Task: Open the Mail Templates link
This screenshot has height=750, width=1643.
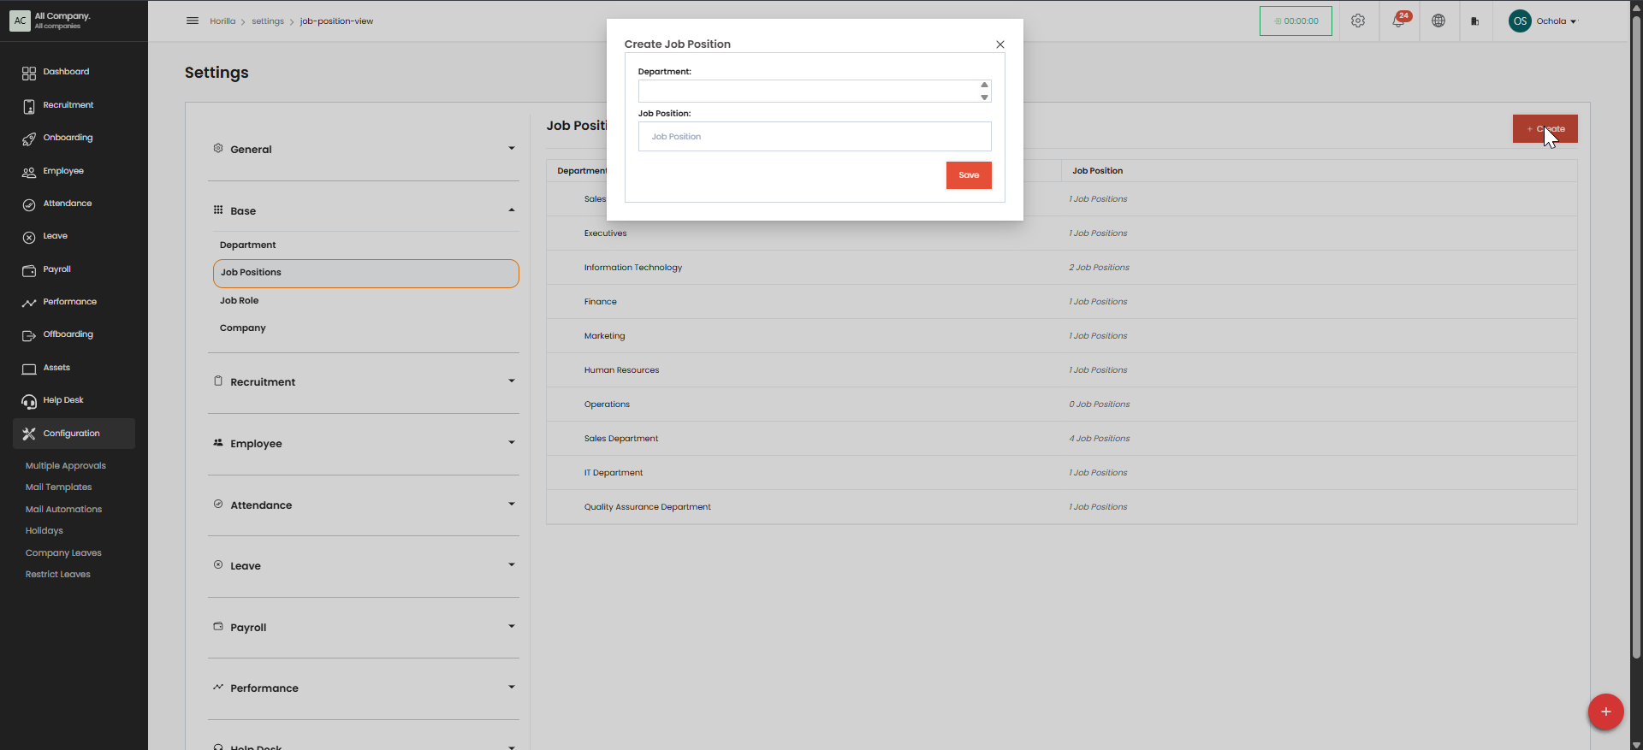Action: point(58,487)
